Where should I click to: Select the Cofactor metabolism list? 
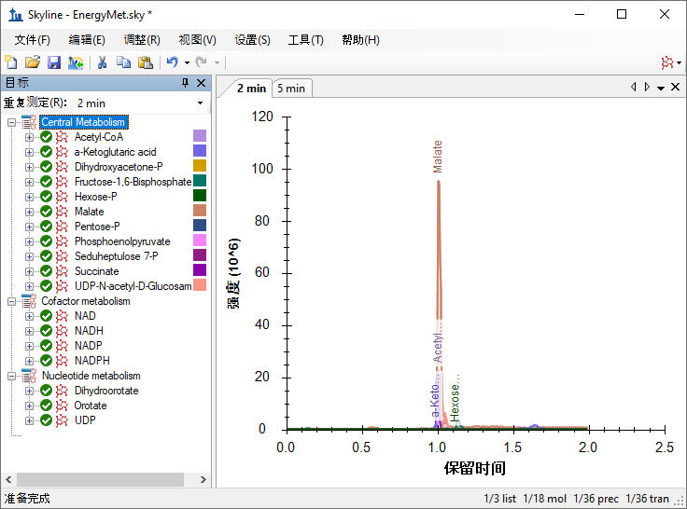pos(86,301)
